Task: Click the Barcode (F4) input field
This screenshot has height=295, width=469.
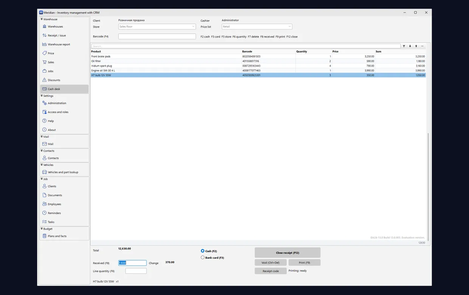Action: coord(157,37)
